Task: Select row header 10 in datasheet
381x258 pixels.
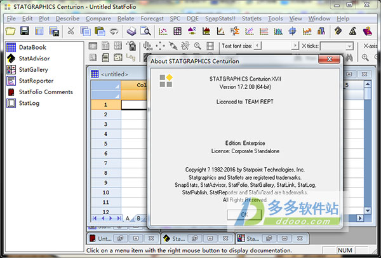Action: [x=105, y=193]
